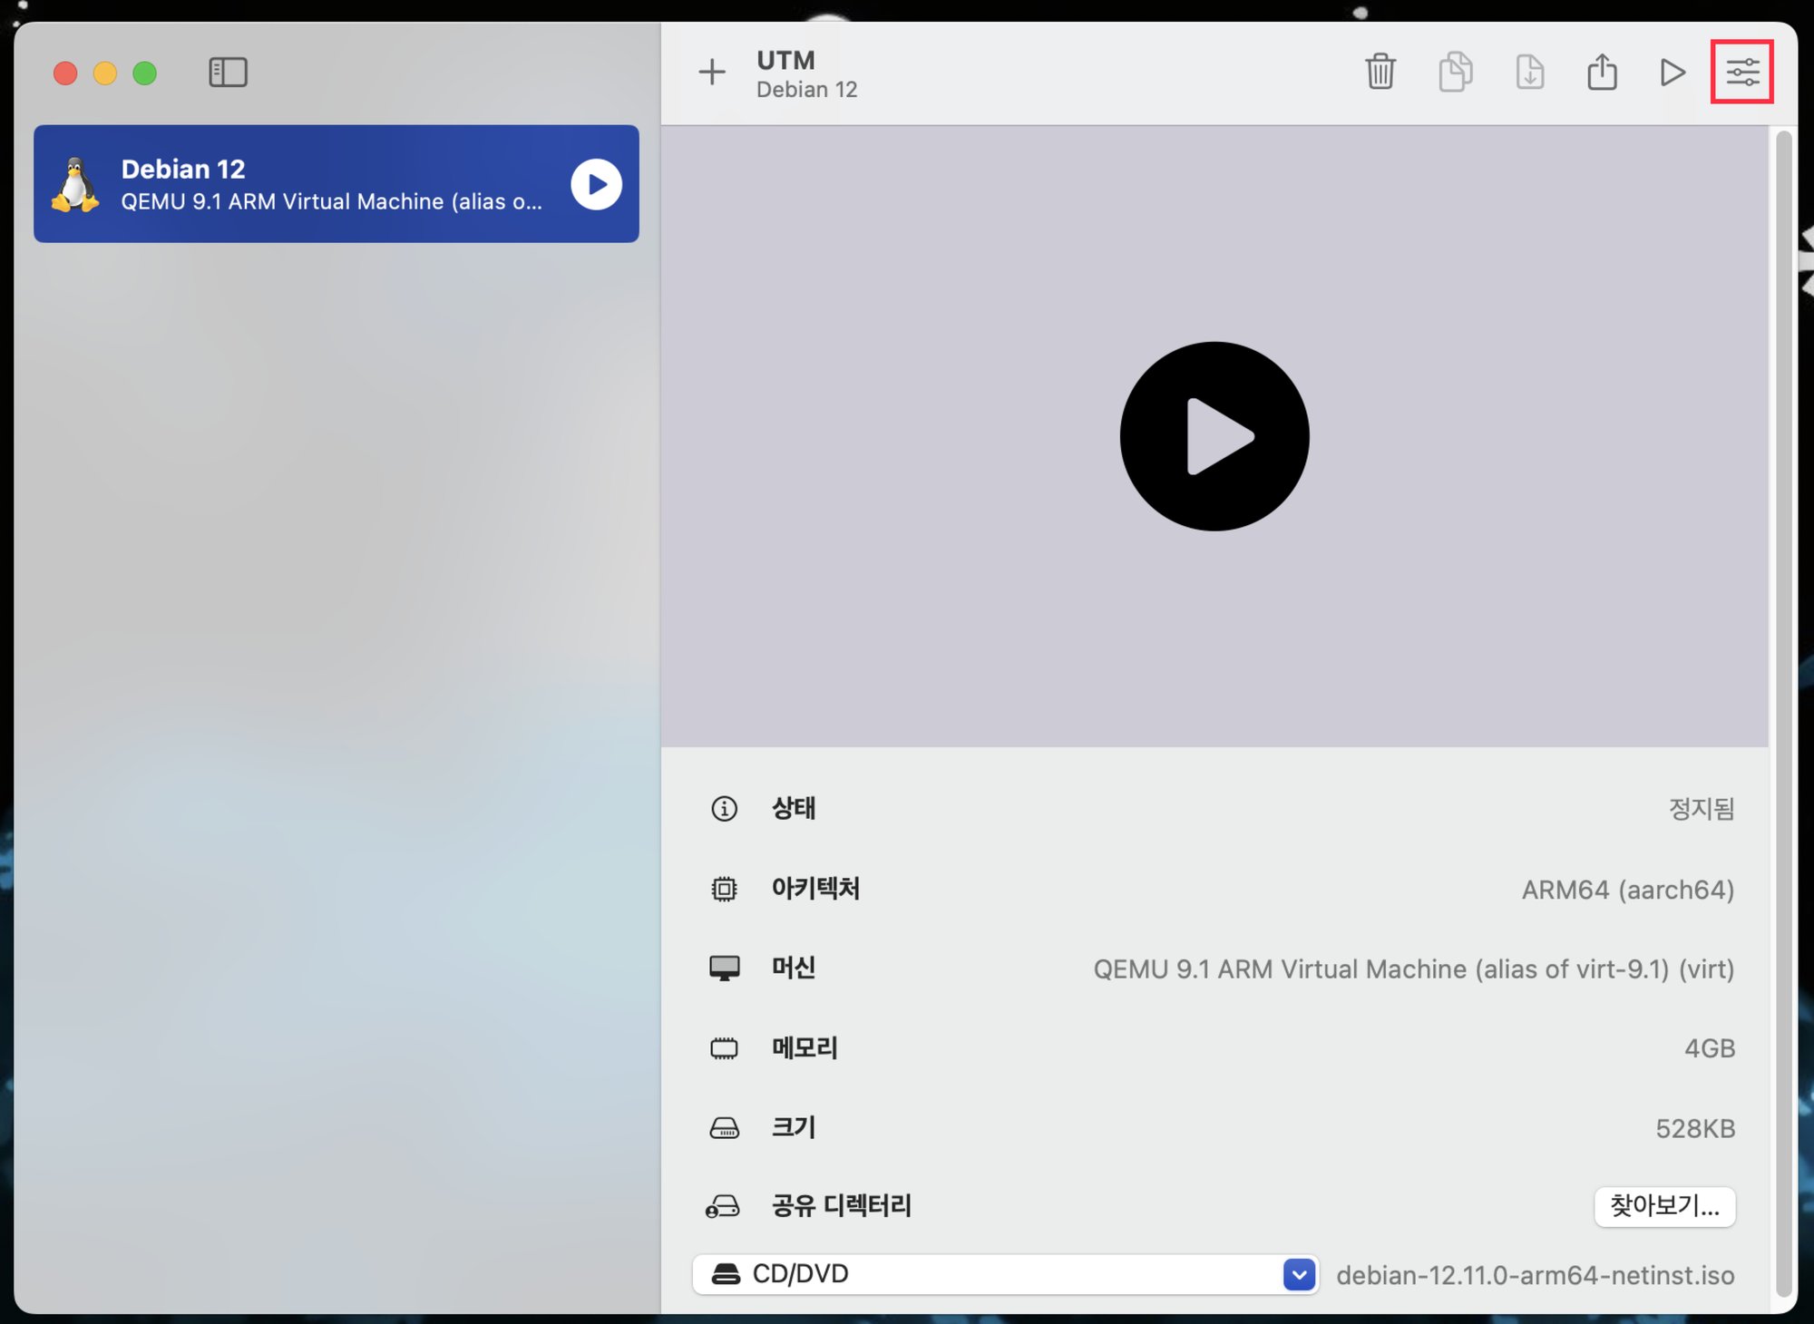Click the 상태 label
The image size is (1814, 1324).
click(x=794, y=808)
